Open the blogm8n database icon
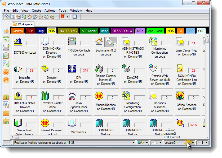This screenshot has width=222, height=158. coord(18,69)
